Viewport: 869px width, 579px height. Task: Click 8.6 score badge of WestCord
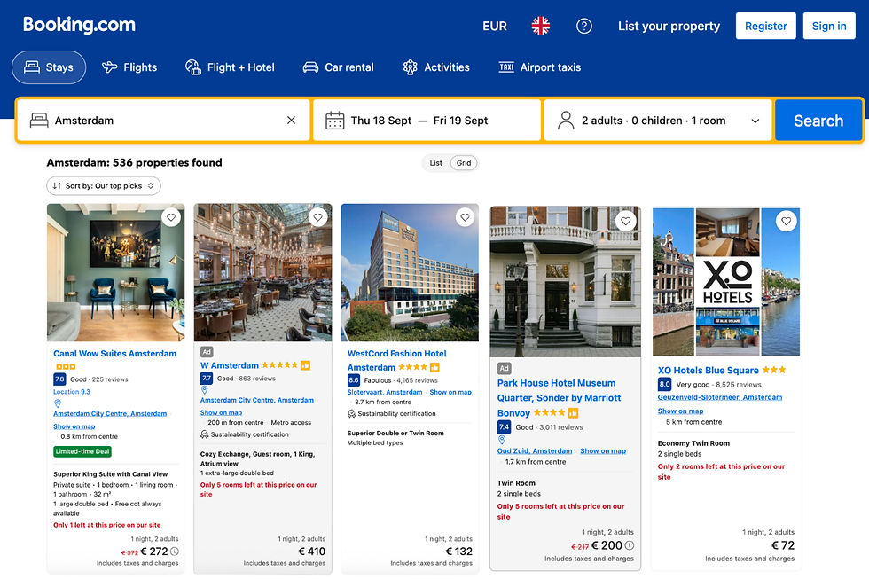click(354, 380)
